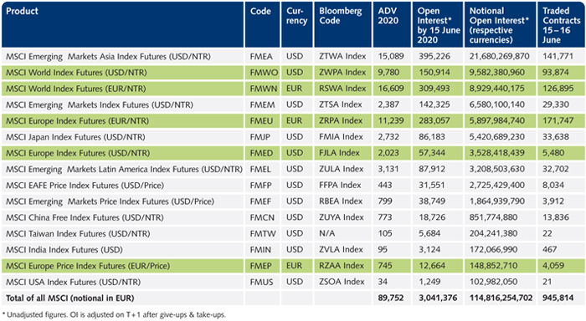Screen dimensions: 586x321
Task: Click MSCI India Index Futures (USD) product
Action: coord(64,250)
